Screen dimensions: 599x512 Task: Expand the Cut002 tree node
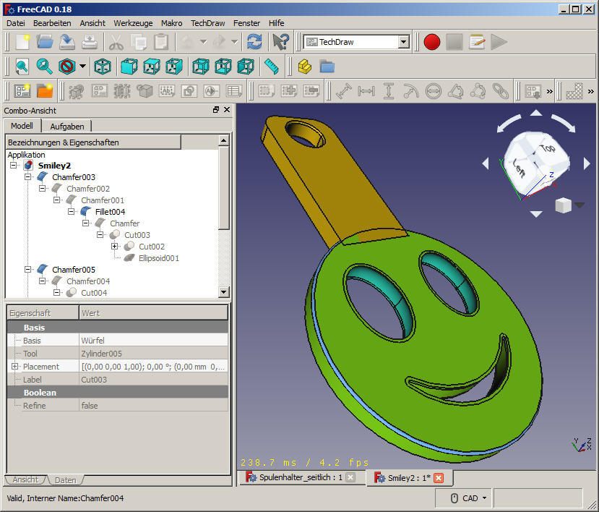click(x=114, y=247)
